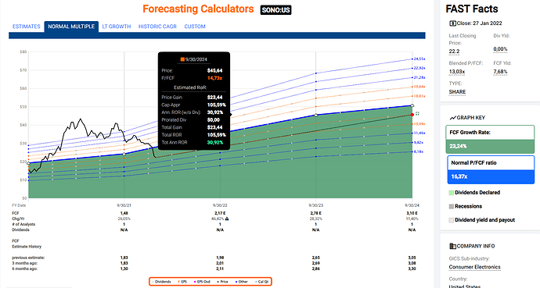Screen dimensions: 540x288
Task: Click the SHARE type value
Action: click(457, 92)
